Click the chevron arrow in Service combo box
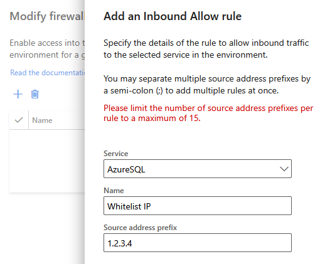Screen dimensions: 325x264 284,169
